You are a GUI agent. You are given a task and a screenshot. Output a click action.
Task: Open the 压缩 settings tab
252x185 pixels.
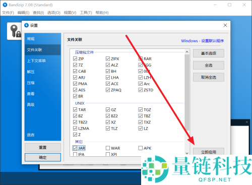click(43, 83)
